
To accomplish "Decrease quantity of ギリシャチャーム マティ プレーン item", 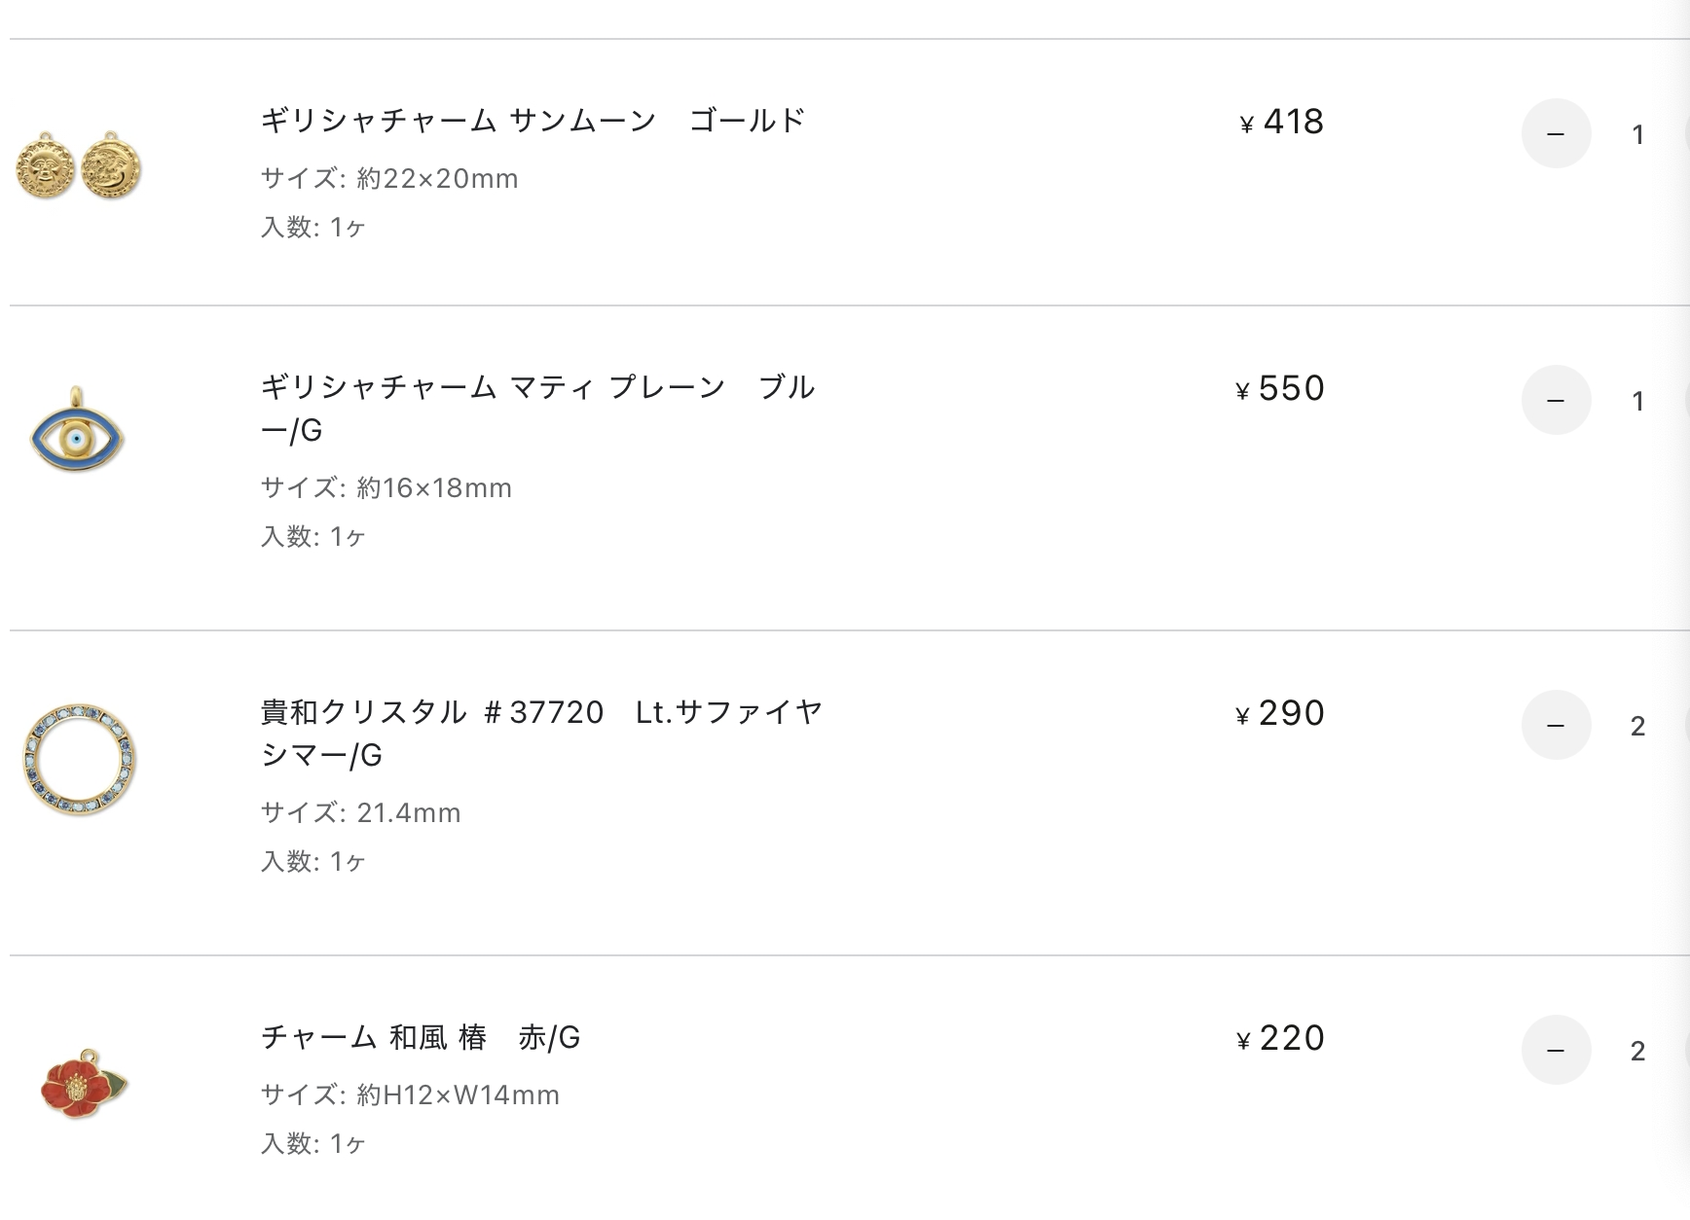I will click(x=1556, y=400).
